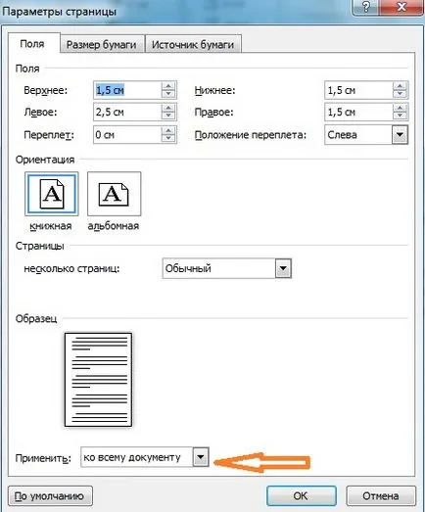Screen dimensions: 425x512
Task: Switch to the Размер бумаги tab
Action: point(102,44)
